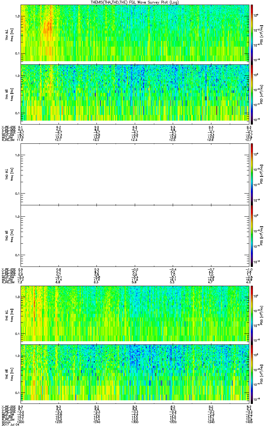Click the '0.1' frequency tick on THA B-parallel axis
Screen dimensions: 266x427
pos(17,113)
